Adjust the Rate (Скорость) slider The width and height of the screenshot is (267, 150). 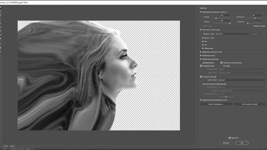coord(248,23)
